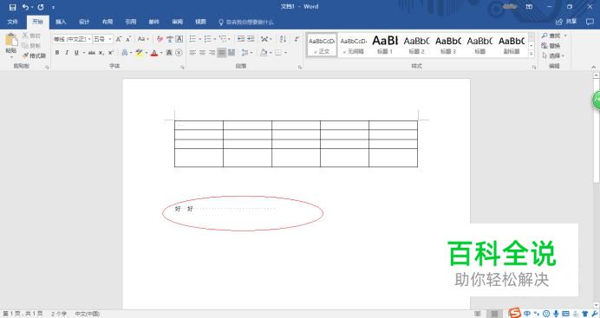Click the Distributed alignment icon
The image size is (600, 318).
tap(232, 53)
